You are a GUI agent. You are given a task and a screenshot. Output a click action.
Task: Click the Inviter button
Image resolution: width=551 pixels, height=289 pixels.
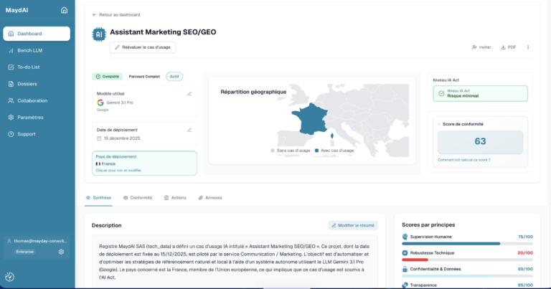tap(481, 47)
